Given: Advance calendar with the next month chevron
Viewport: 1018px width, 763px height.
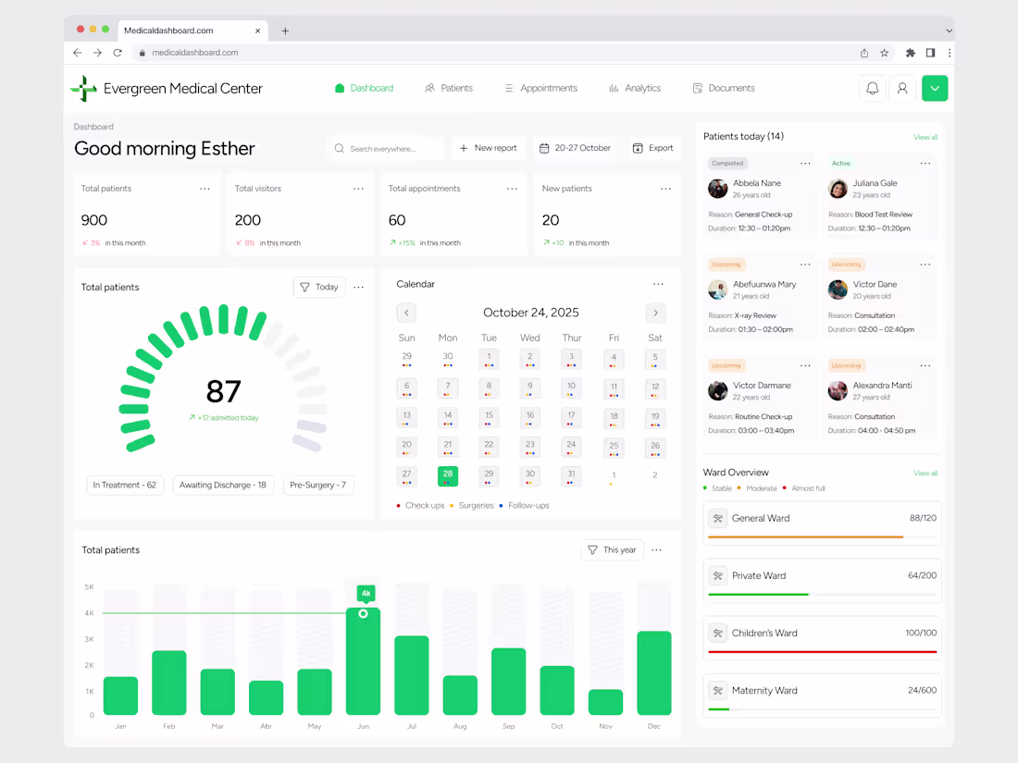Looking at the screenshot, I should 655,313.
